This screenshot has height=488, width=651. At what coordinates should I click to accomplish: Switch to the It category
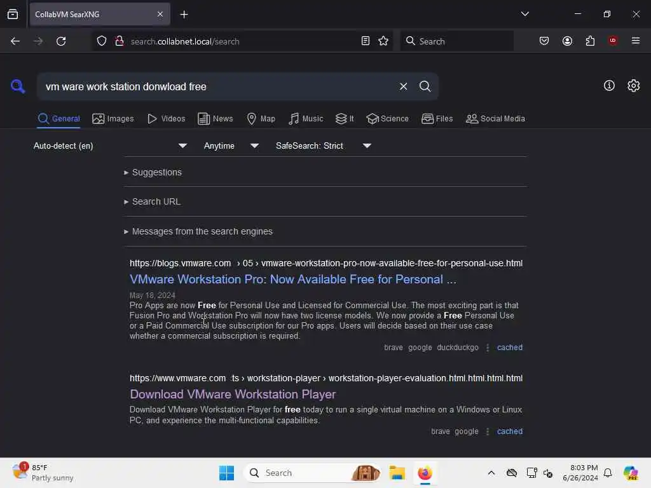click(345, 119)
